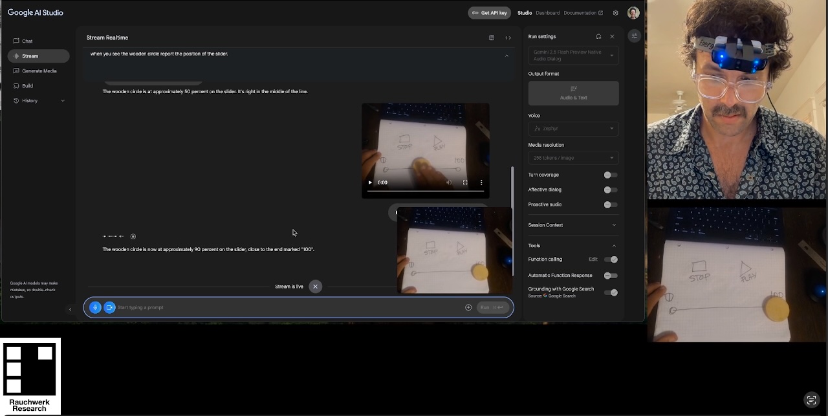Click the code view icon near Stream Realtime
Image resolution: width=828 pixels, height=416 pixels.
coord(508,38)
